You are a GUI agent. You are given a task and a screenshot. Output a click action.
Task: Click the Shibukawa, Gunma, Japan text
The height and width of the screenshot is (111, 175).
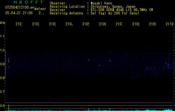point(113,7)
